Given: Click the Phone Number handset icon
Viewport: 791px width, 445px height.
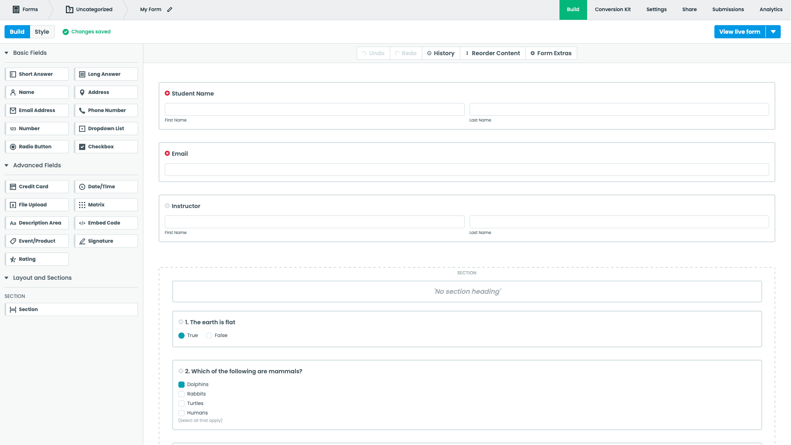Looking at the screenshot, I should point(82,110).
